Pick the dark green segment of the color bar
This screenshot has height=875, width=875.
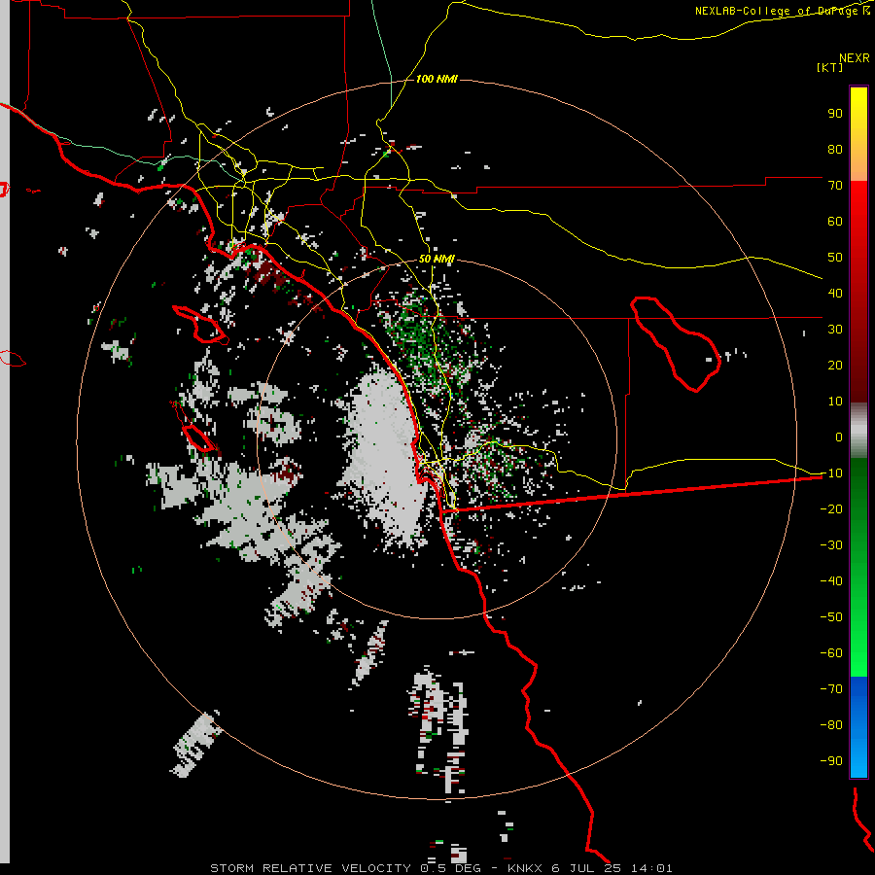(x=858, y=491)
